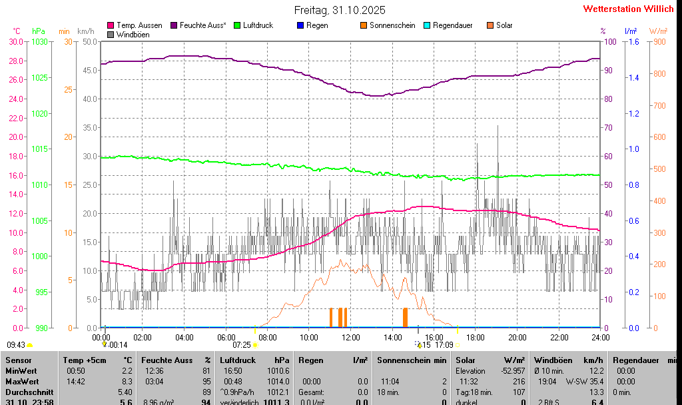Image resolution: width=682 pixels, height=405 pixels.
Task: Click the yellow moon icon beside 09:43
Action: coord(29,345)
